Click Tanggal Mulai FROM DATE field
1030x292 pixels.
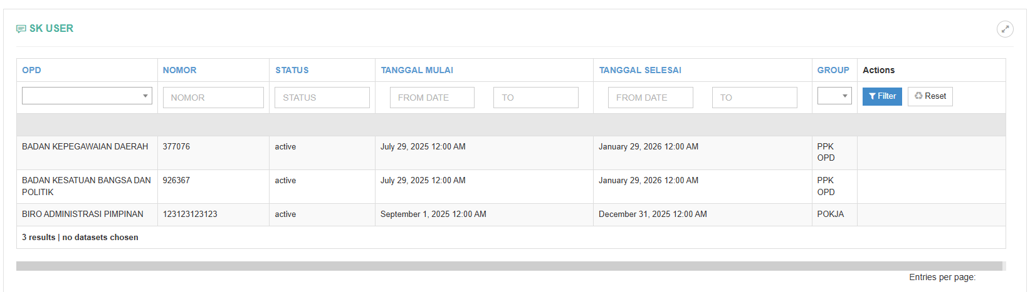(x=432, y=98)
